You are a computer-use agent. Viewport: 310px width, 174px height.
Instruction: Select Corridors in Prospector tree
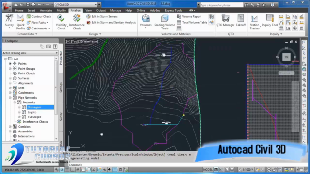click(24, 127)
